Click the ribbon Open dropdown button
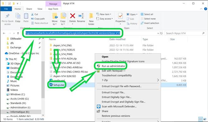The image size is (208, 122). pos(132,14)
